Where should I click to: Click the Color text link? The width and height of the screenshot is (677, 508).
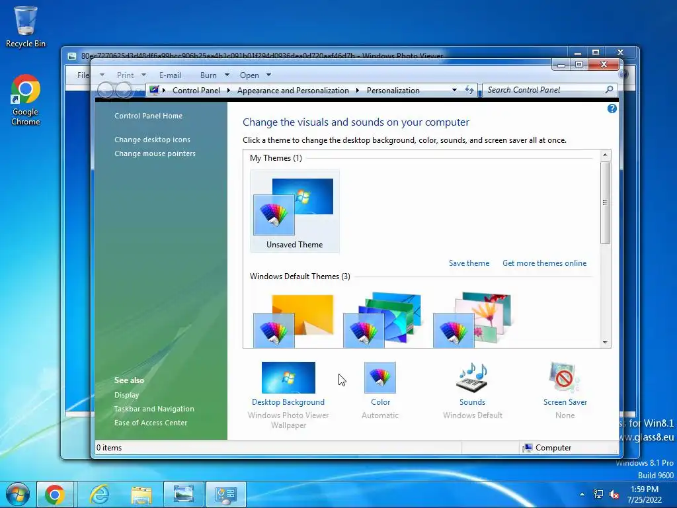point(380,402)
